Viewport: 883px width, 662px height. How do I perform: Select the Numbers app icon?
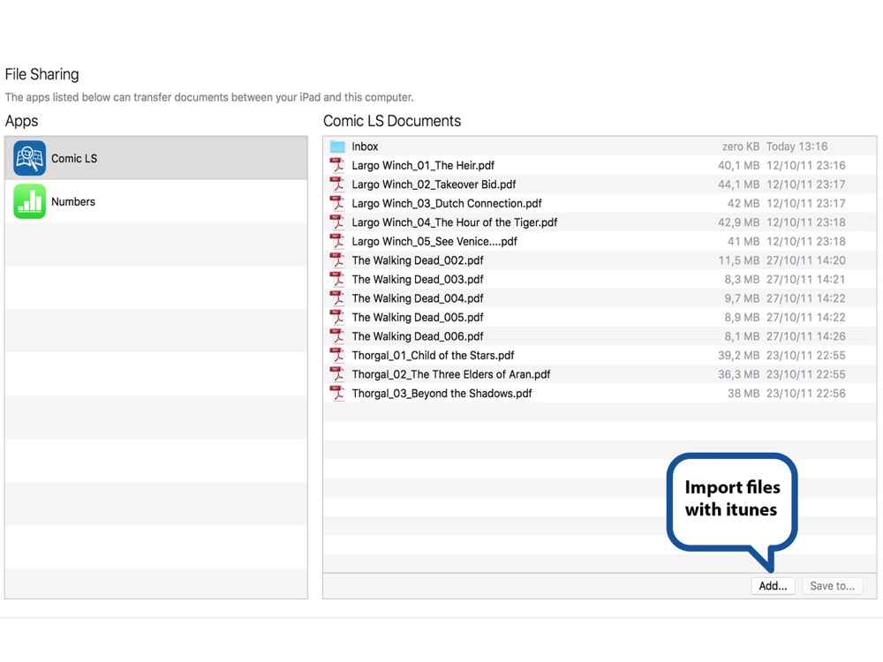tap(29, 201)
